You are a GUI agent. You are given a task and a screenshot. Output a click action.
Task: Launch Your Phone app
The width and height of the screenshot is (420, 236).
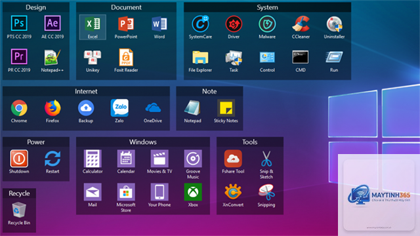click(x=159, y=192)
